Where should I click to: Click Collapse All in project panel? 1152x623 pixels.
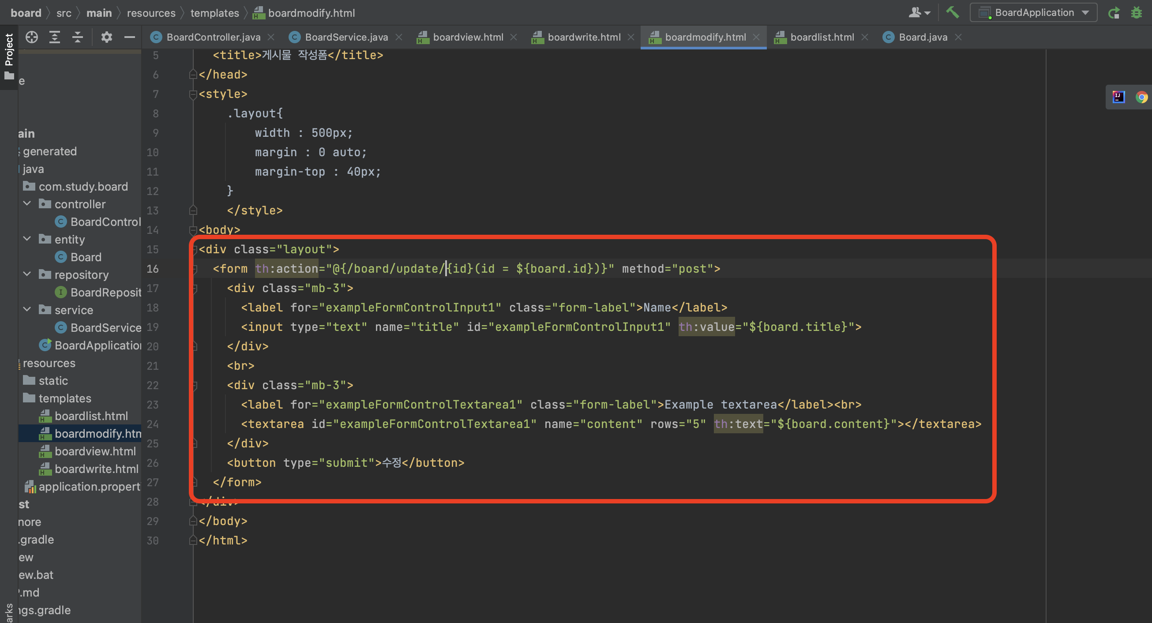78,37
